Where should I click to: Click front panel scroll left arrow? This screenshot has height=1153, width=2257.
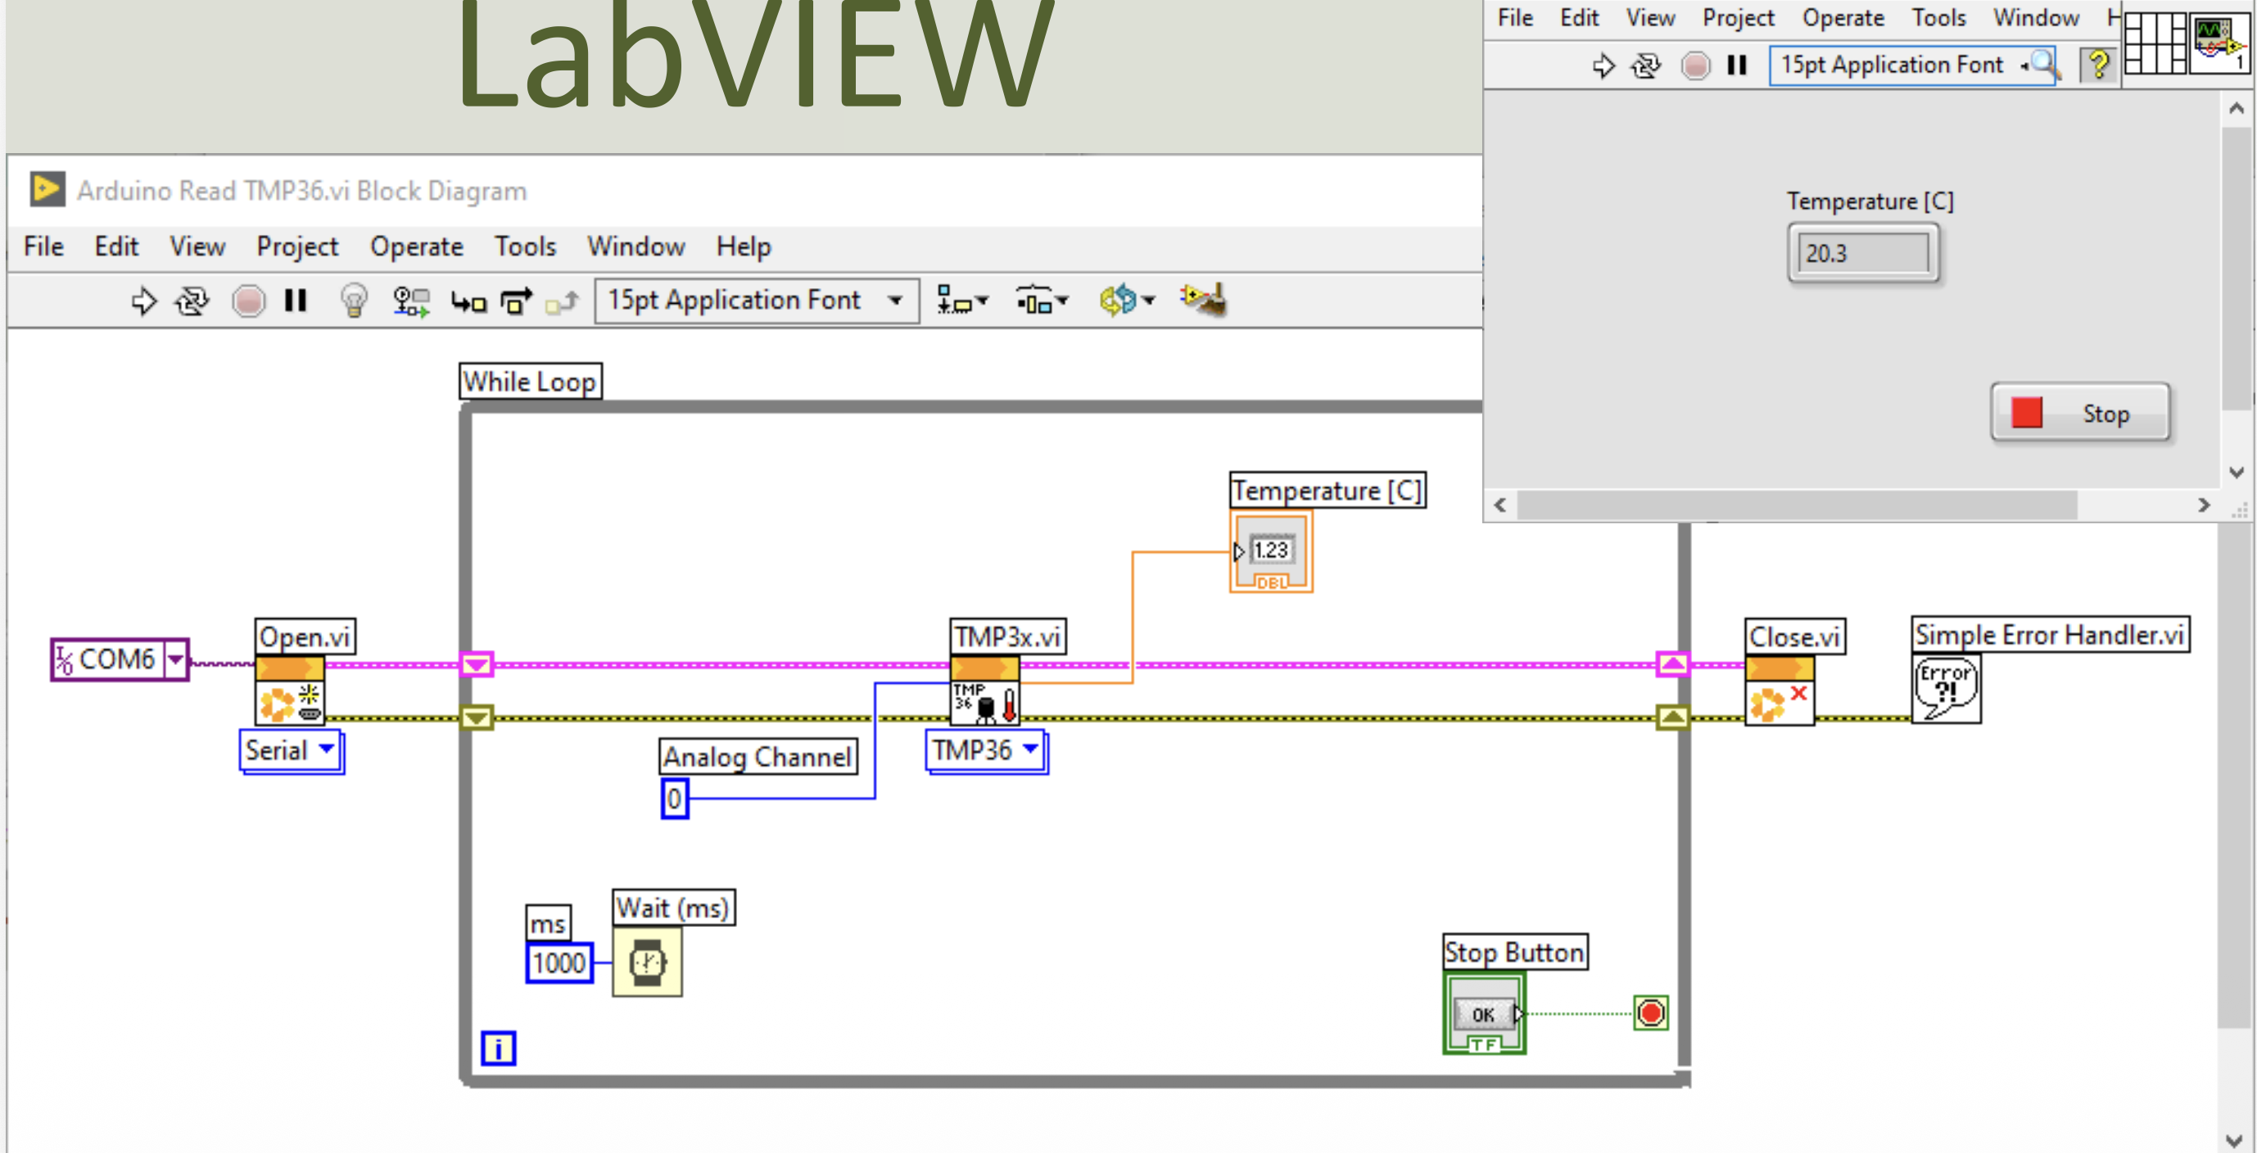pos(1500,505)
